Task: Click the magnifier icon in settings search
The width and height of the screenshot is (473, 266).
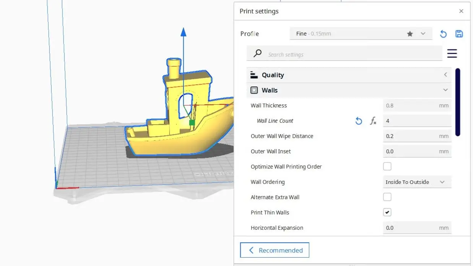Action: click(x=258, y=53)
